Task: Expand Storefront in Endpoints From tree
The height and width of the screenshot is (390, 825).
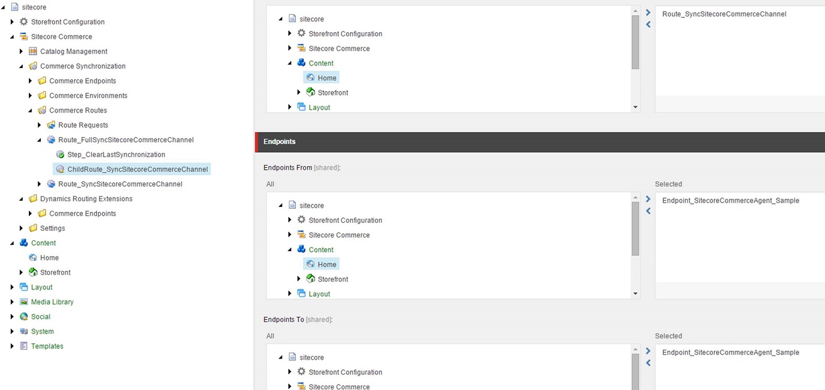Action: [x=299, y=279]
